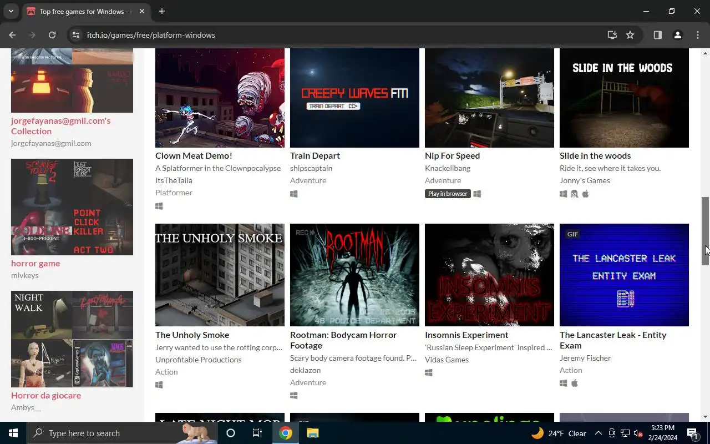
Task: Click Night Walk collection thumbnail
Action: [72, 339]
